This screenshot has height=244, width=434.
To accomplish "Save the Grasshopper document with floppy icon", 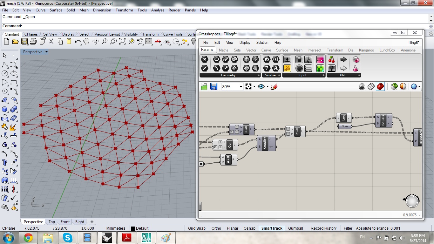I will [x=214, y=86].
